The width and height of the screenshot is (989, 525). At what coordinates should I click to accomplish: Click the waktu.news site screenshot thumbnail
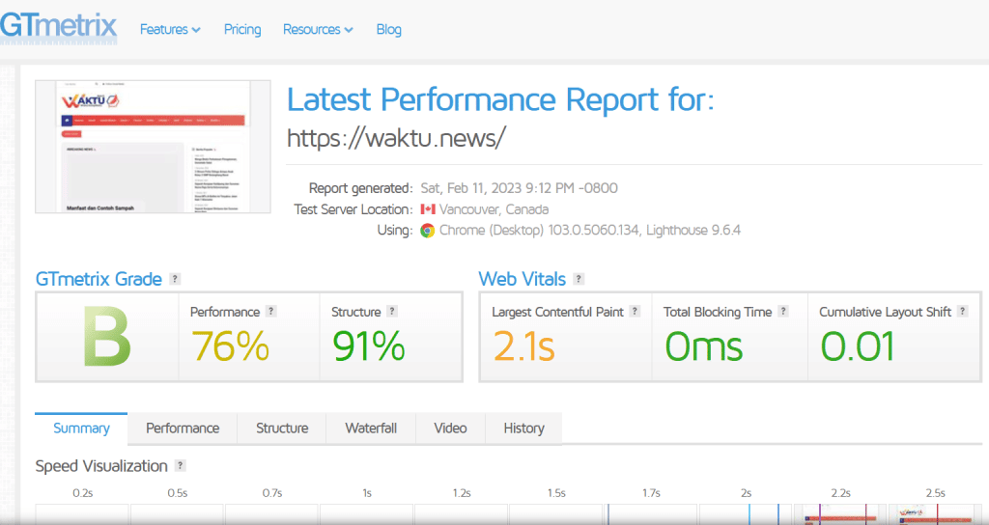pyautogui.click(x=154, y=147)
